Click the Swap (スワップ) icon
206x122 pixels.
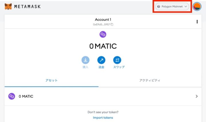tap(117, 60)
